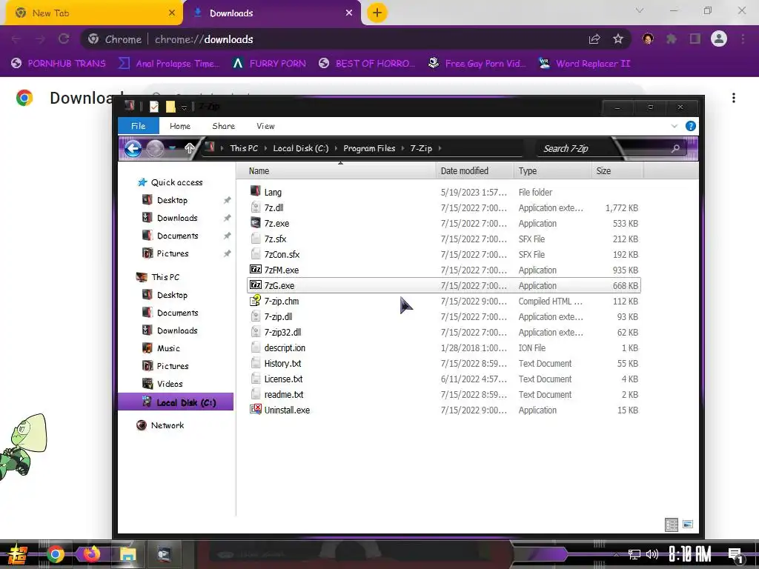
Task: Select History.txt file name
Action: tap(282, 363)
